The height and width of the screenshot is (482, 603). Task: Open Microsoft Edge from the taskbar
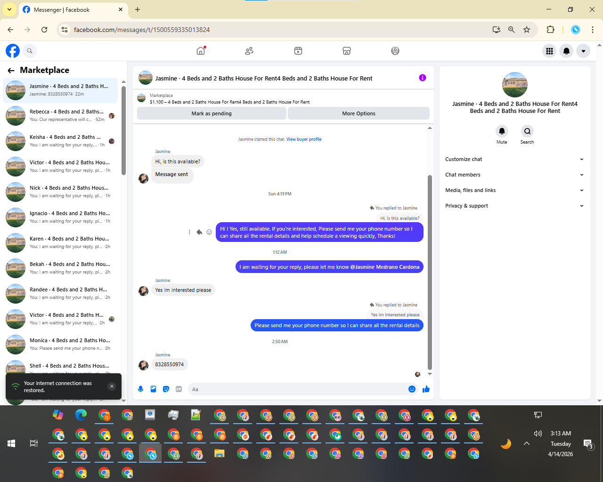tap(81, 415)
